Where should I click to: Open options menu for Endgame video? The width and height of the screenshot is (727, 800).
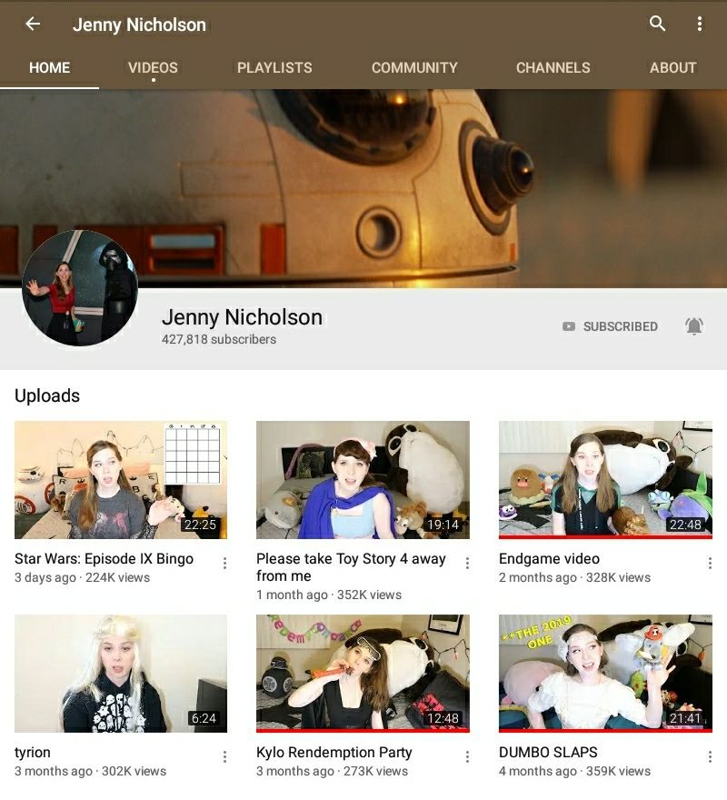pyautogui.click(x=710, y=564)
